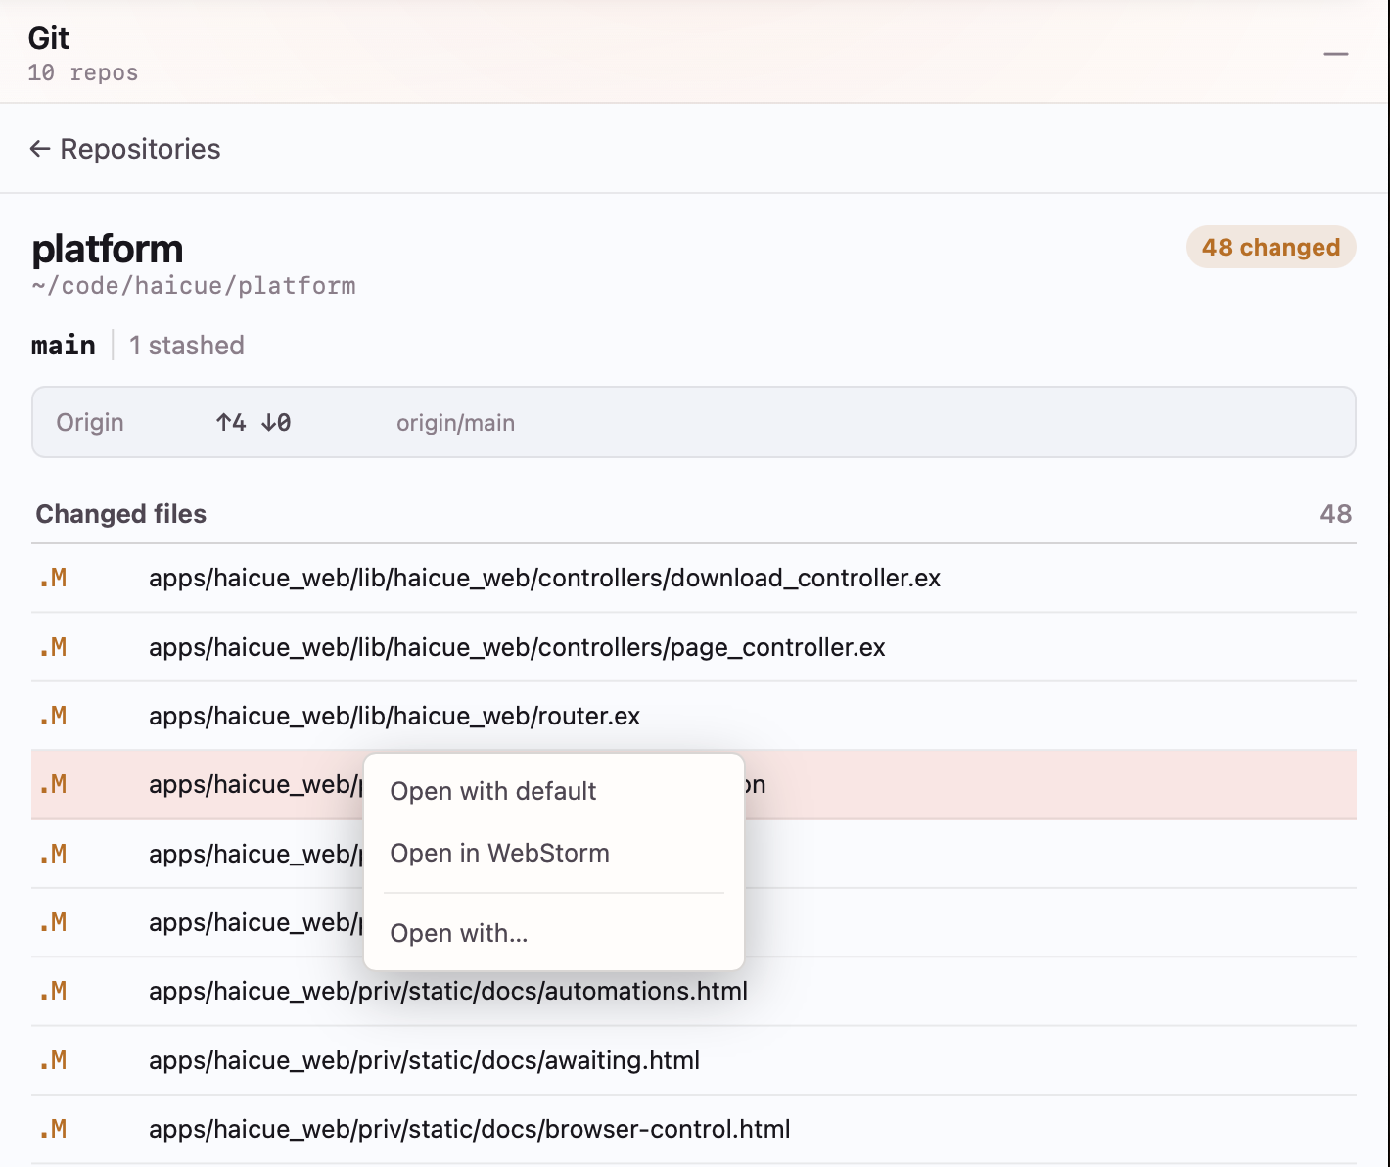The image size is (1390, 1167).
Task: Click the .M status for awaiting.html
Action: (53, 1060)
